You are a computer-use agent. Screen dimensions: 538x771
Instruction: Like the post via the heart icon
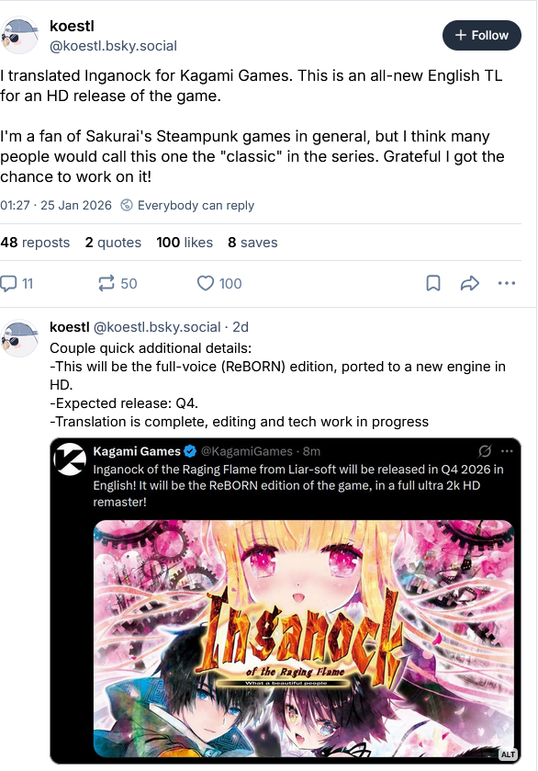click(219, 283)
